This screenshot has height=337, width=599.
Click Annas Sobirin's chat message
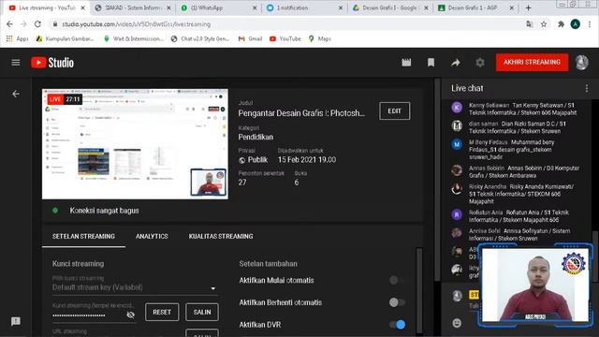pyautogui.click(x=524, y=172)
